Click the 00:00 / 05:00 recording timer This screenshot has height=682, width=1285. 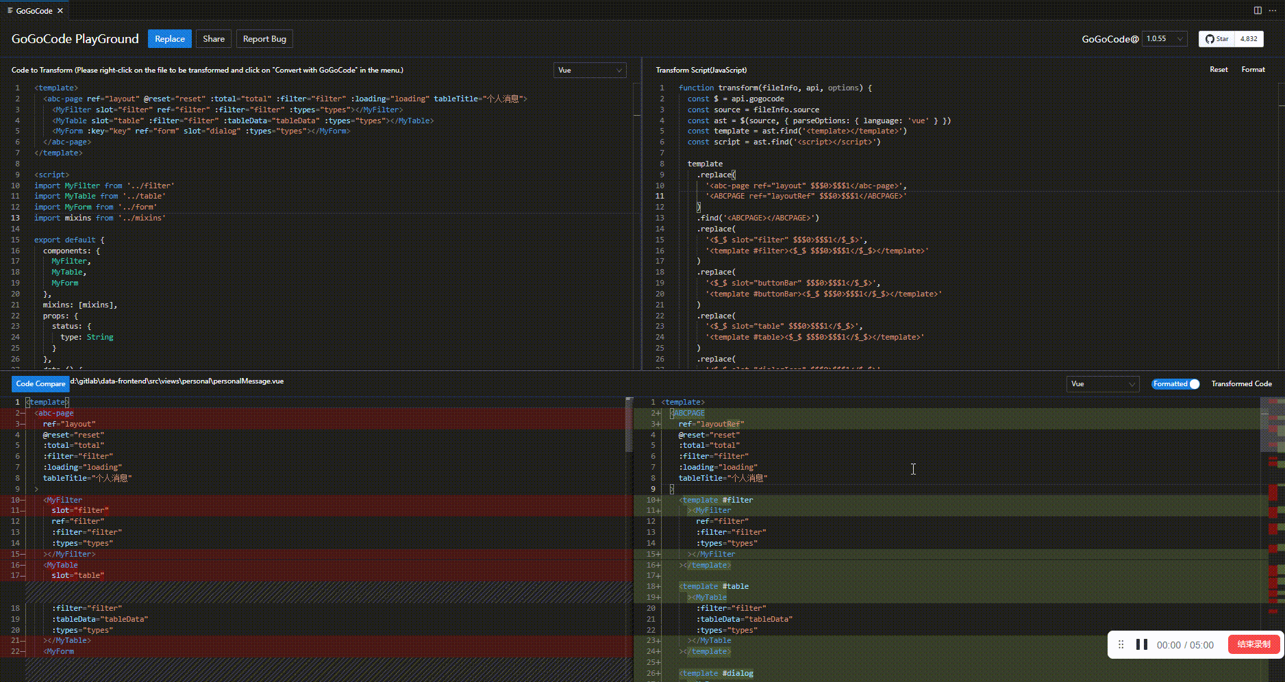[1185, 645]
